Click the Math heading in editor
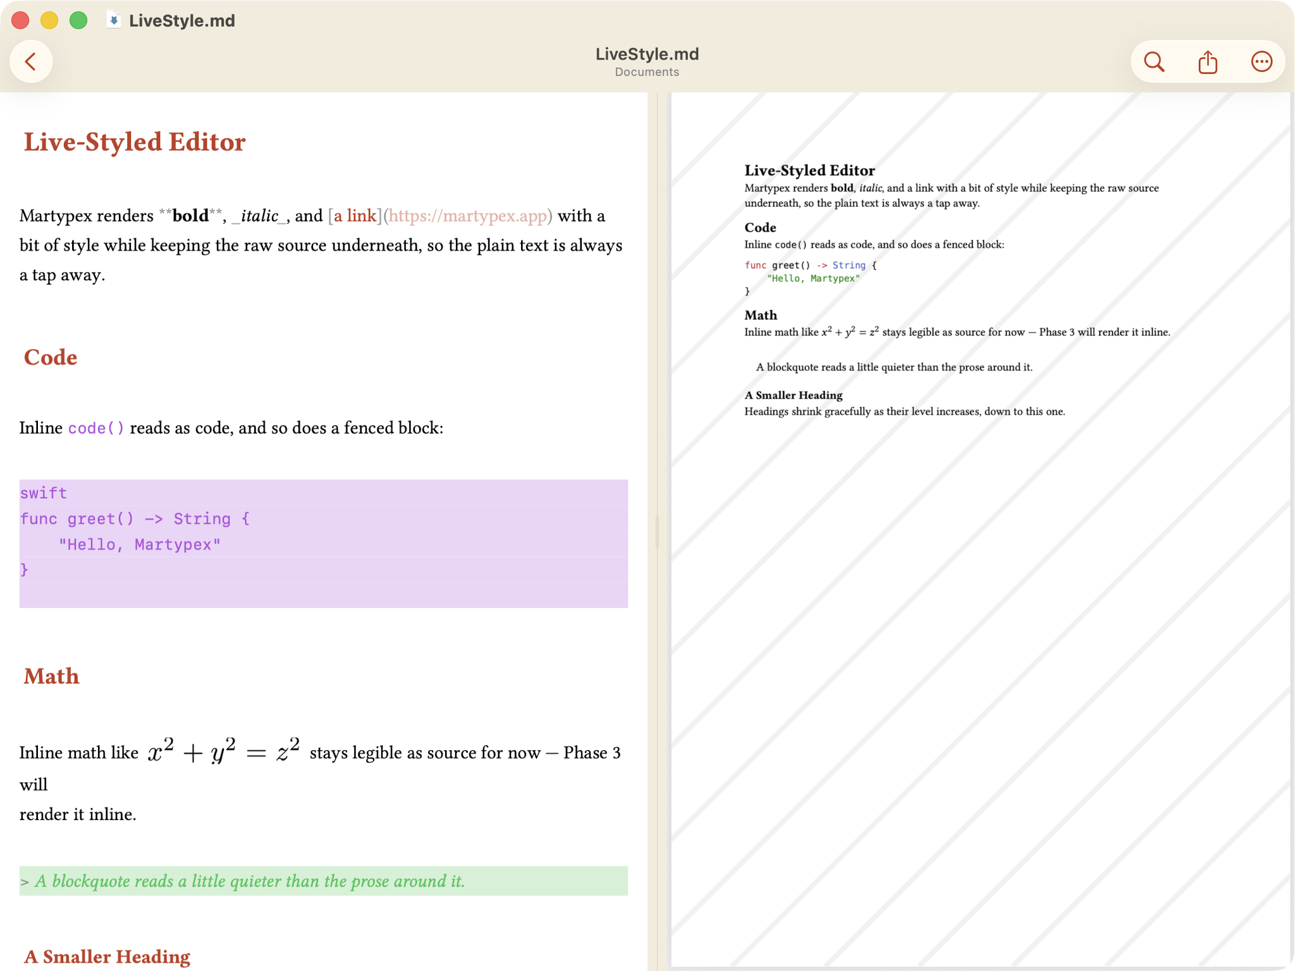 [51, 676]
